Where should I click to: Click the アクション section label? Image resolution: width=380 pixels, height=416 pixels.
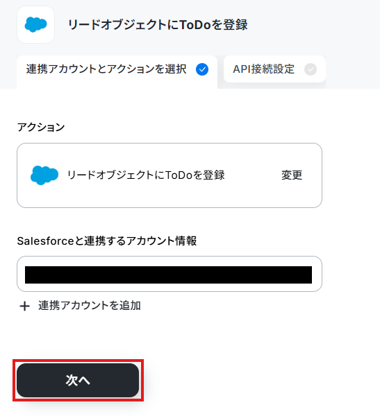(41, 127)
